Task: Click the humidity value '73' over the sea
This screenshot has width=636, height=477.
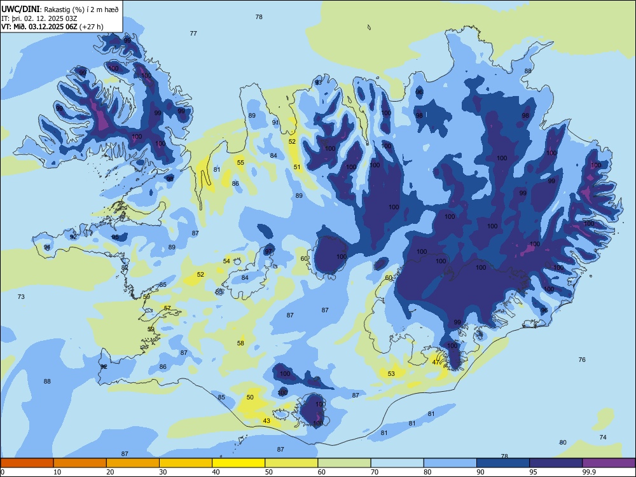Action: click(x=21, y=296)
